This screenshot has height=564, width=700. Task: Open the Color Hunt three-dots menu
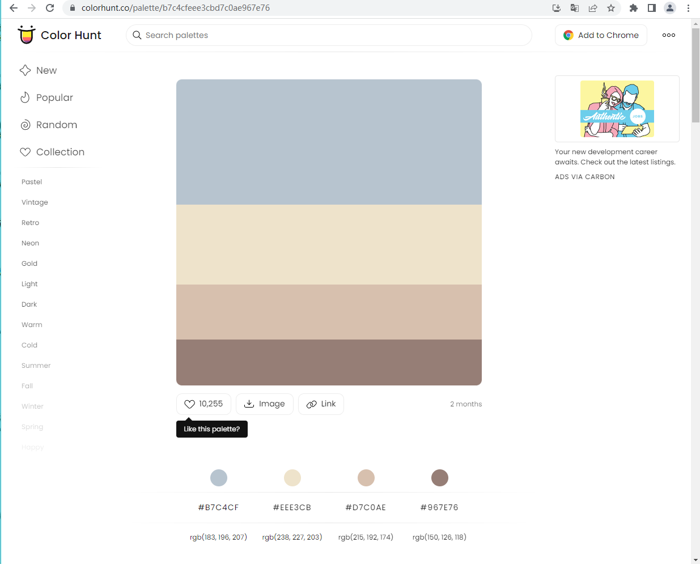coord(669,35)
